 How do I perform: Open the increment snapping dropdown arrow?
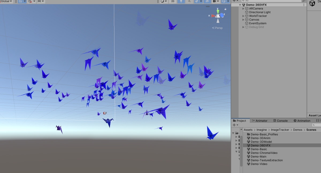pyautogui.click(x=43, y=1)
